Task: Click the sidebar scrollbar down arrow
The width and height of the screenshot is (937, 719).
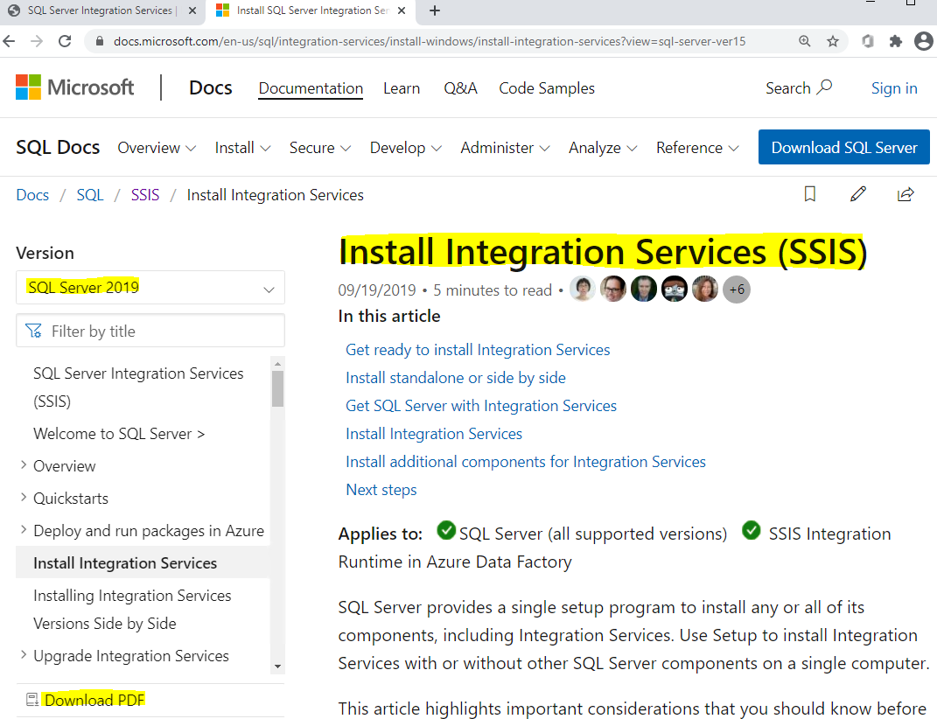Action: 277,666
